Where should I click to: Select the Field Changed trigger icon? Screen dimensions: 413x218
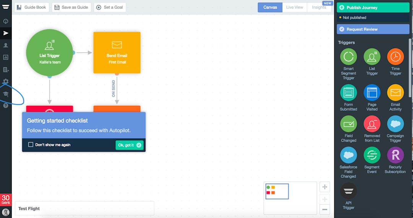pos(348,124)
